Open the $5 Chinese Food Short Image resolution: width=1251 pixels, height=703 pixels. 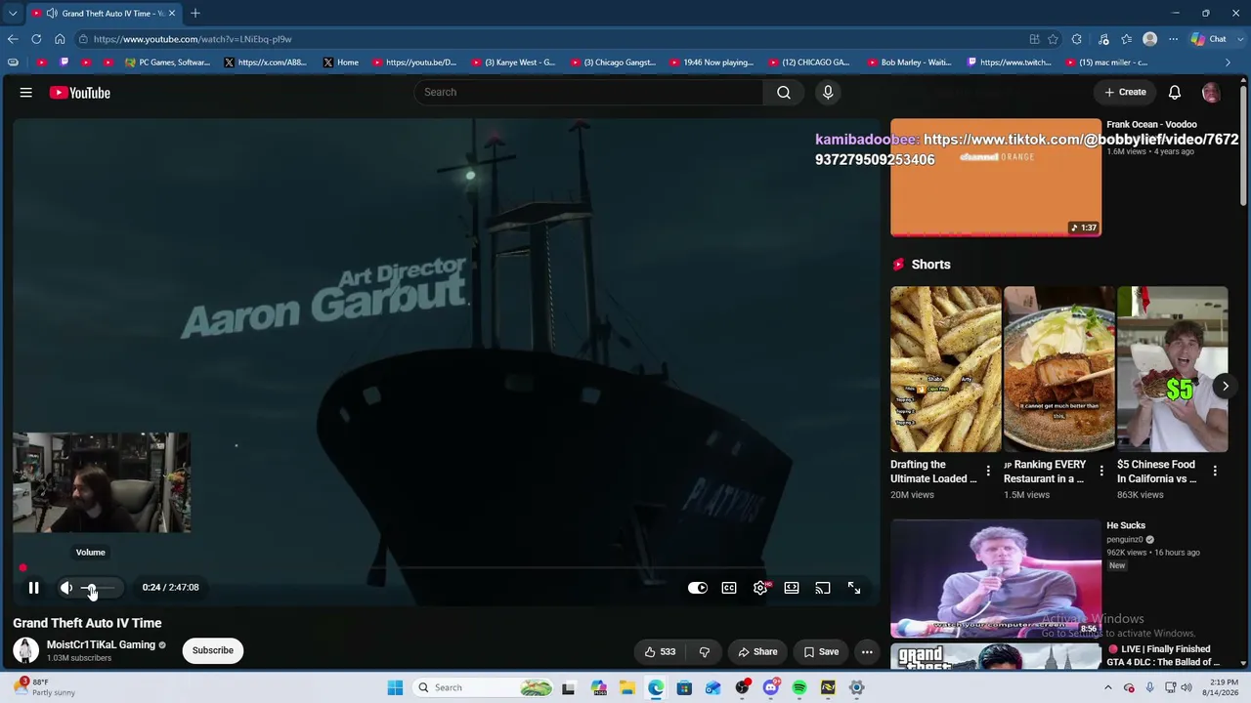pyautogui.click(x=1172, y=369)
